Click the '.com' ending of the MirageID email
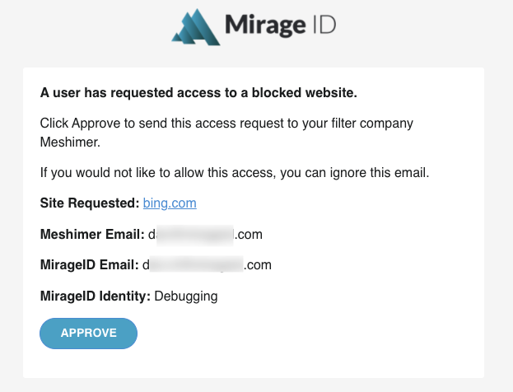The height and width of the screenshot is (392, 513). (x=258, y=265)
